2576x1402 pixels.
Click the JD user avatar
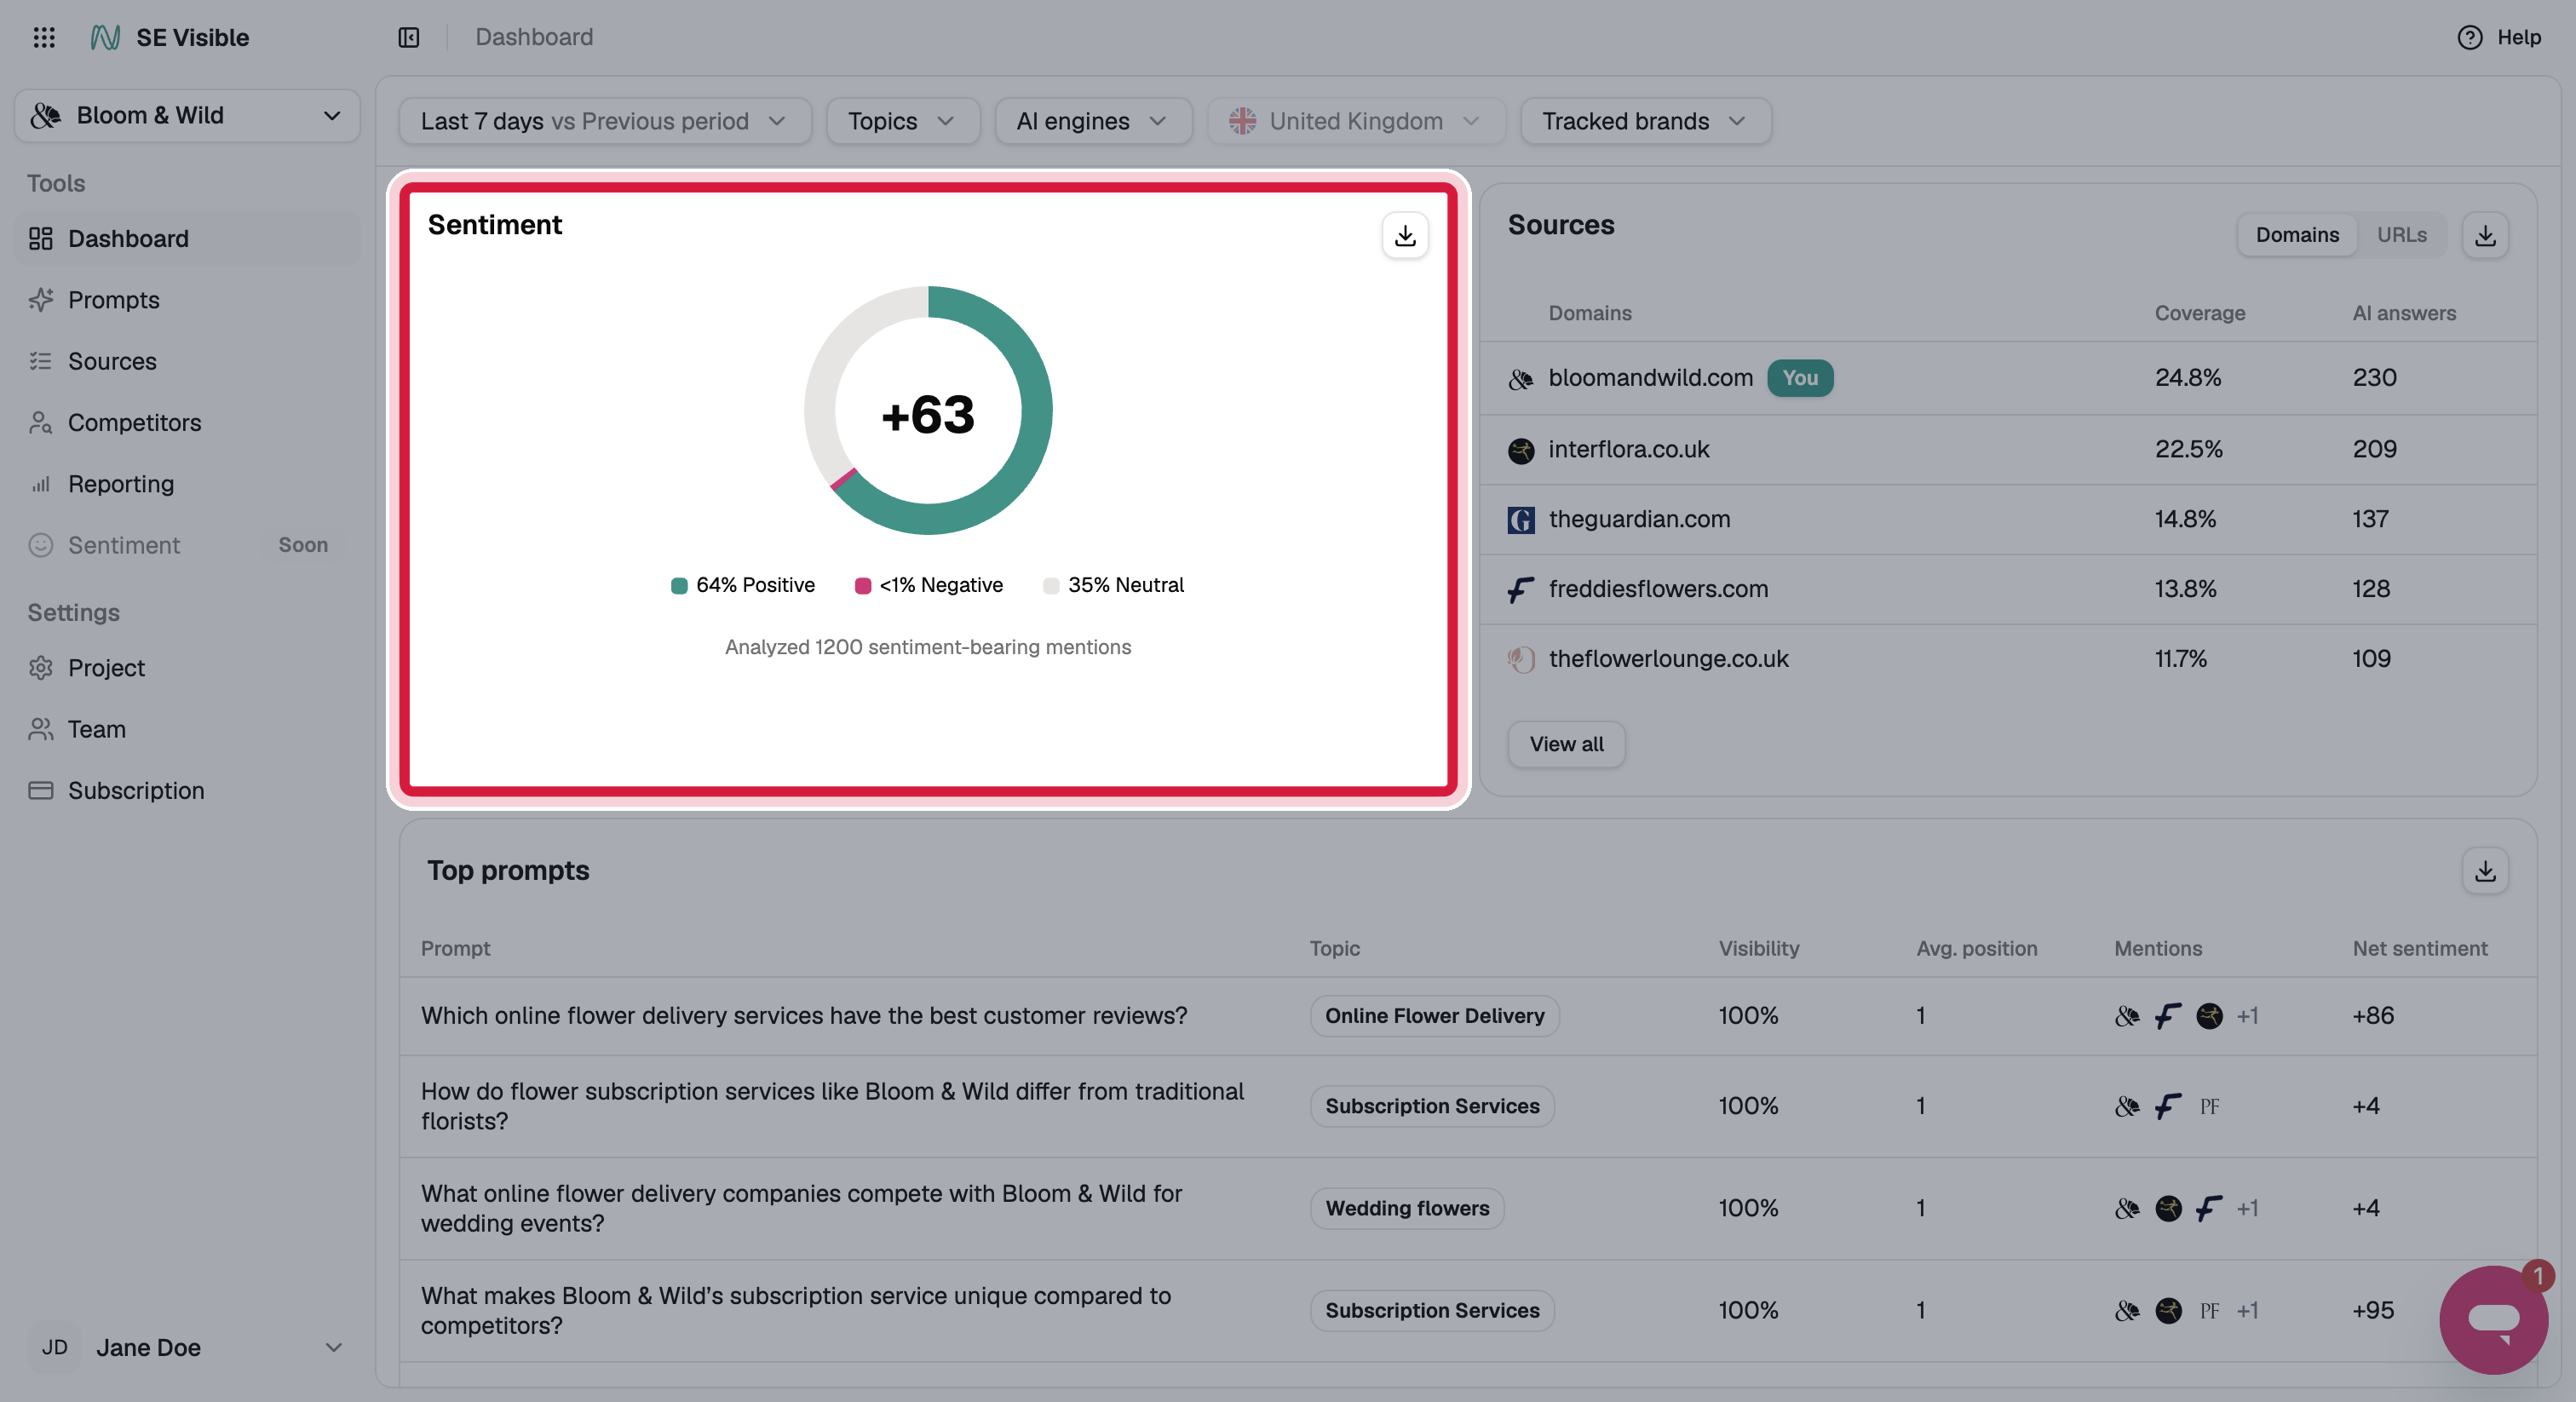pyautogui.click(x=55, y=1347)
